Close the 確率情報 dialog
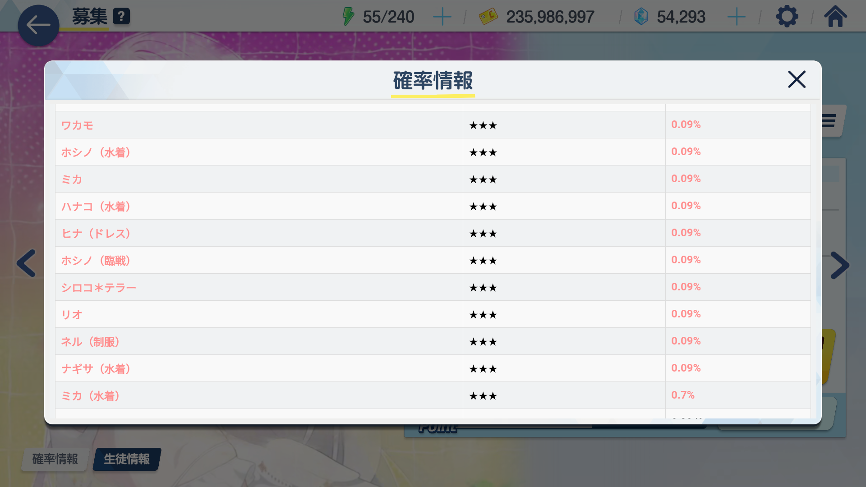Screen dimensions: 866x487 pyautogui.click(x=797, y=79)
